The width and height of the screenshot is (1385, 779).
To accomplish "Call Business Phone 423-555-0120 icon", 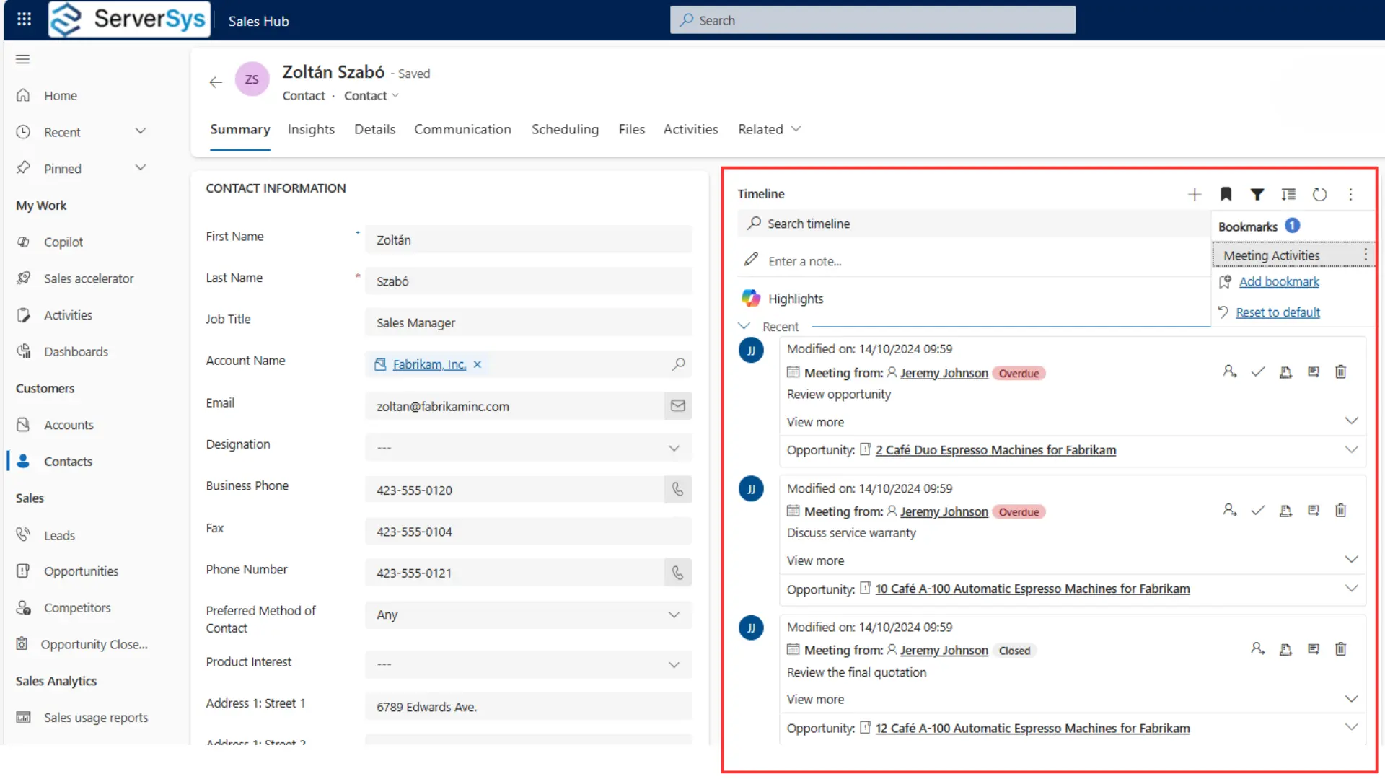I will [678, 490].
